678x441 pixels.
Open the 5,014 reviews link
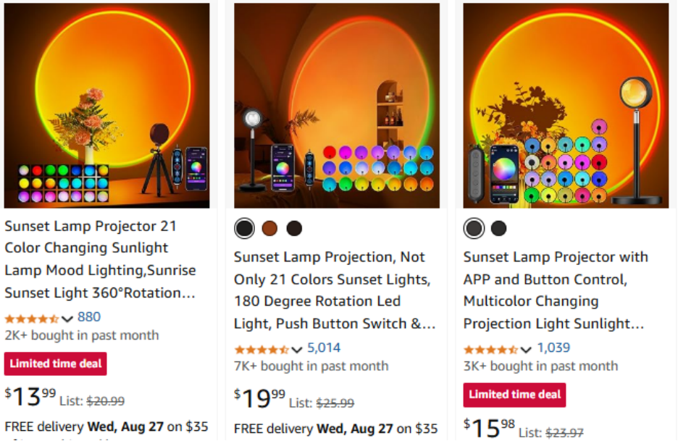coord(324,348)
